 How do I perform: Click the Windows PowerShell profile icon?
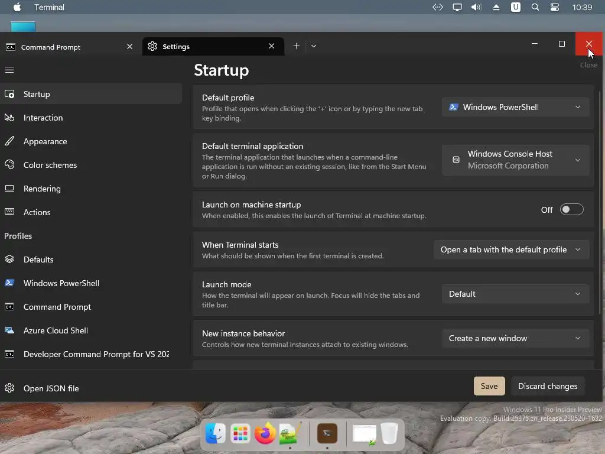9,283
